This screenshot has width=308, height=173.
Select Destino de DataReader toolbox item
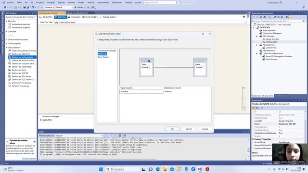click(22, 67)
